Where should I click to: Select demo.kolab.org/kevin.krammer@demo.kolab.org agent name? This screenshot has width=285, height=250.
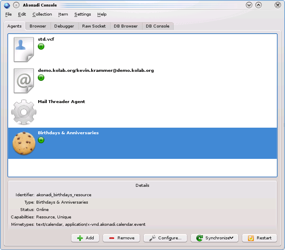point(96,71)
